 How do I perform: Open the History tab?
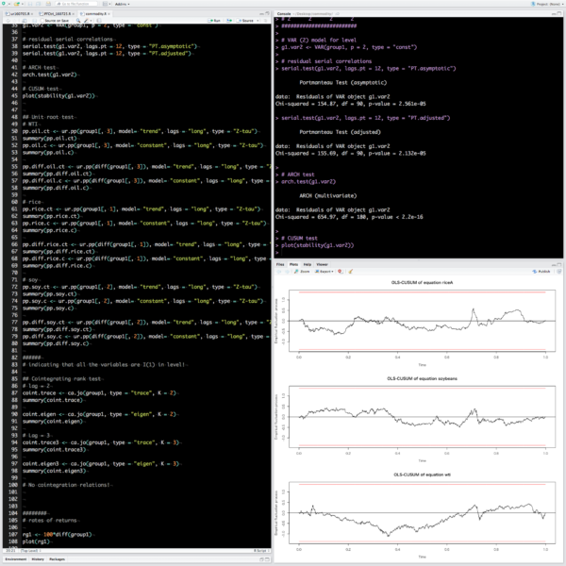pyautogui.click(x=38, y=559)
